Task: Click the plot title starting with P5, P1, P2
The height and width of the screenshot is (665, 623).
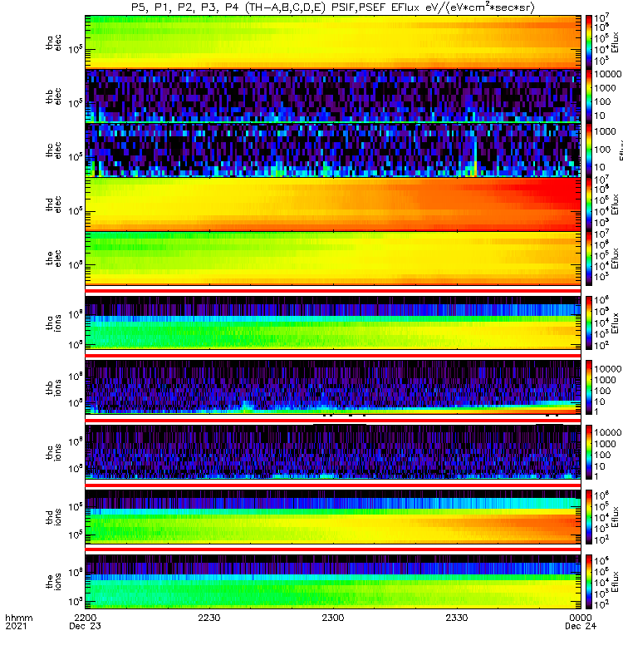Action: (333, 7)
